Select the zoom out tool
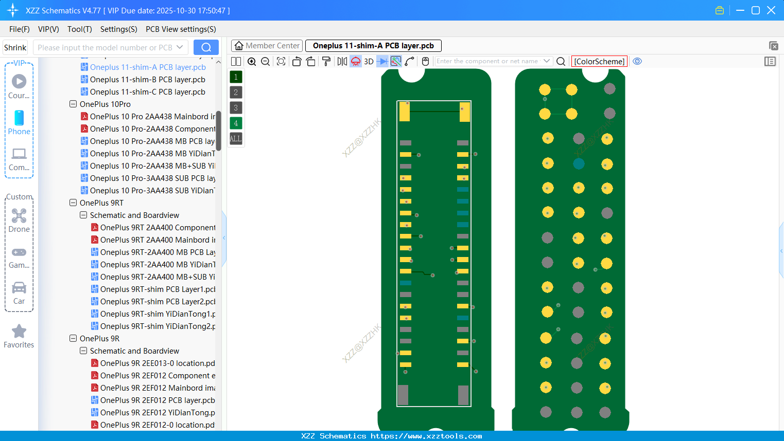This screenshot has width=784, height=441. (265, 61)
